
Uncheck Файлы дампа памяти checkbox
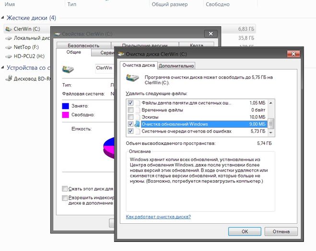click(130, 103)
